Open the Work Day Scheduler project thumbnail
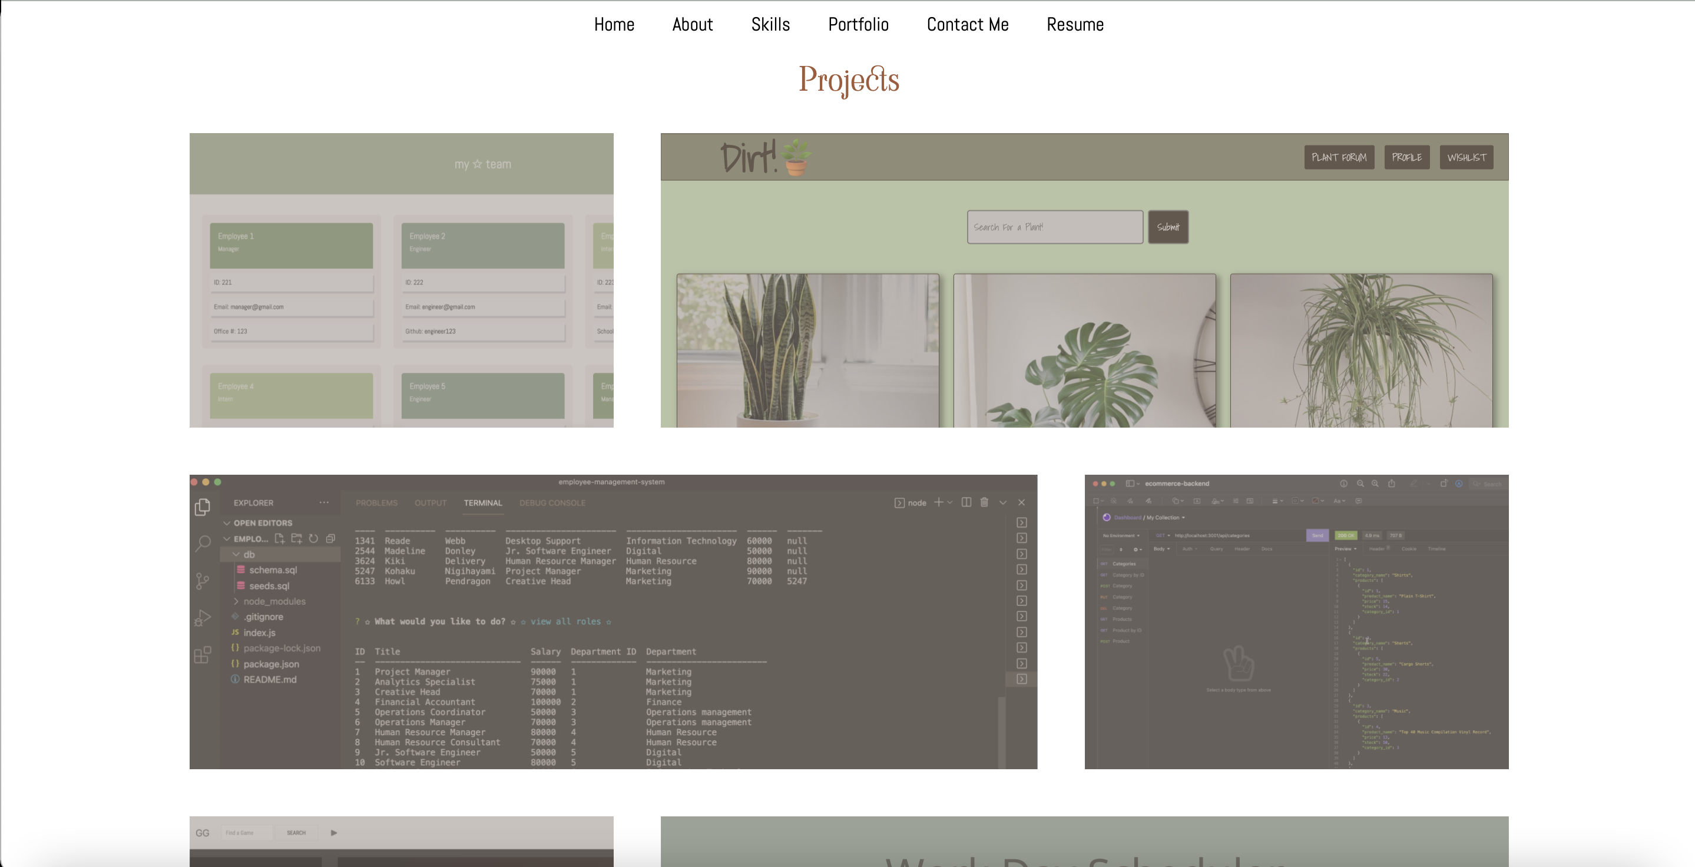Image resolution: width=1695 pixels, height=867 pixels. pos(1084,841)
